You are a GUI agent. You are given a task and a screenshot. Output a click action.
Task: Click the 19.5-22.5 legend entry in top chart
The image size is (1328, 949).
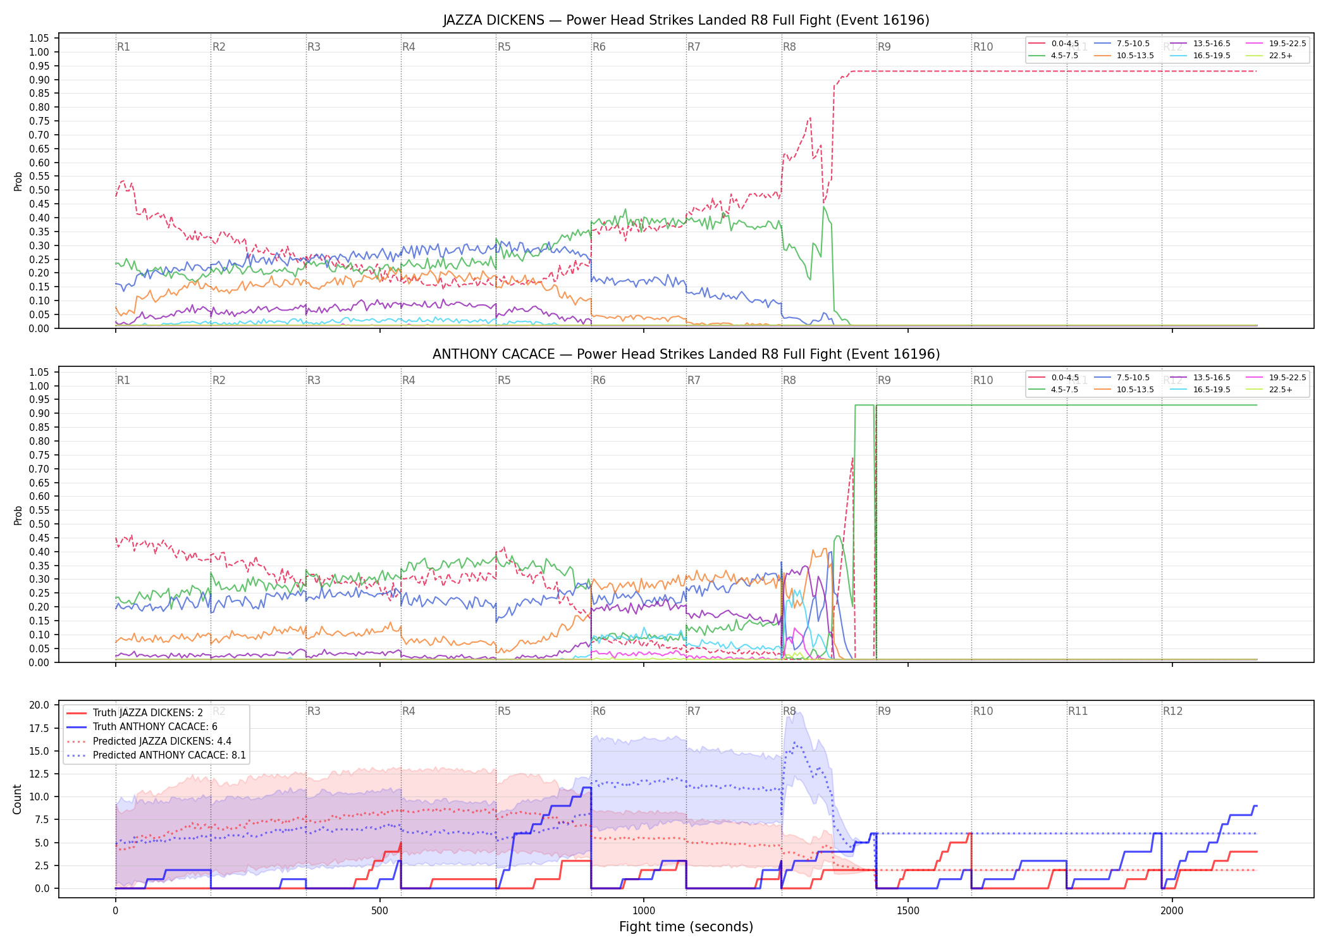[1276, 44]
